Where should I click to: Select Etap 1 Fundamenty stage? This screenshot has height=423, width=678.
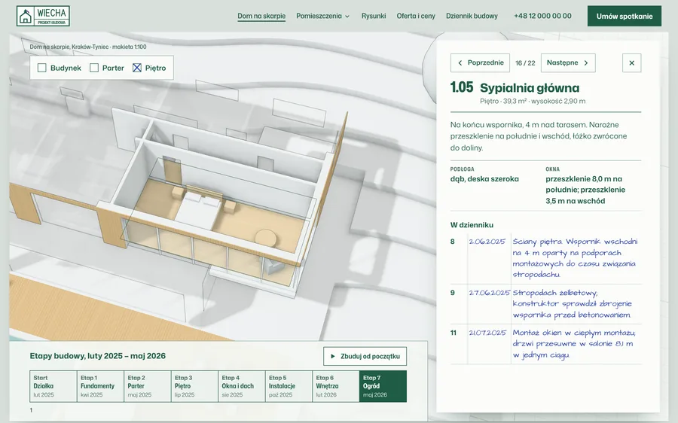pos(100,386)
